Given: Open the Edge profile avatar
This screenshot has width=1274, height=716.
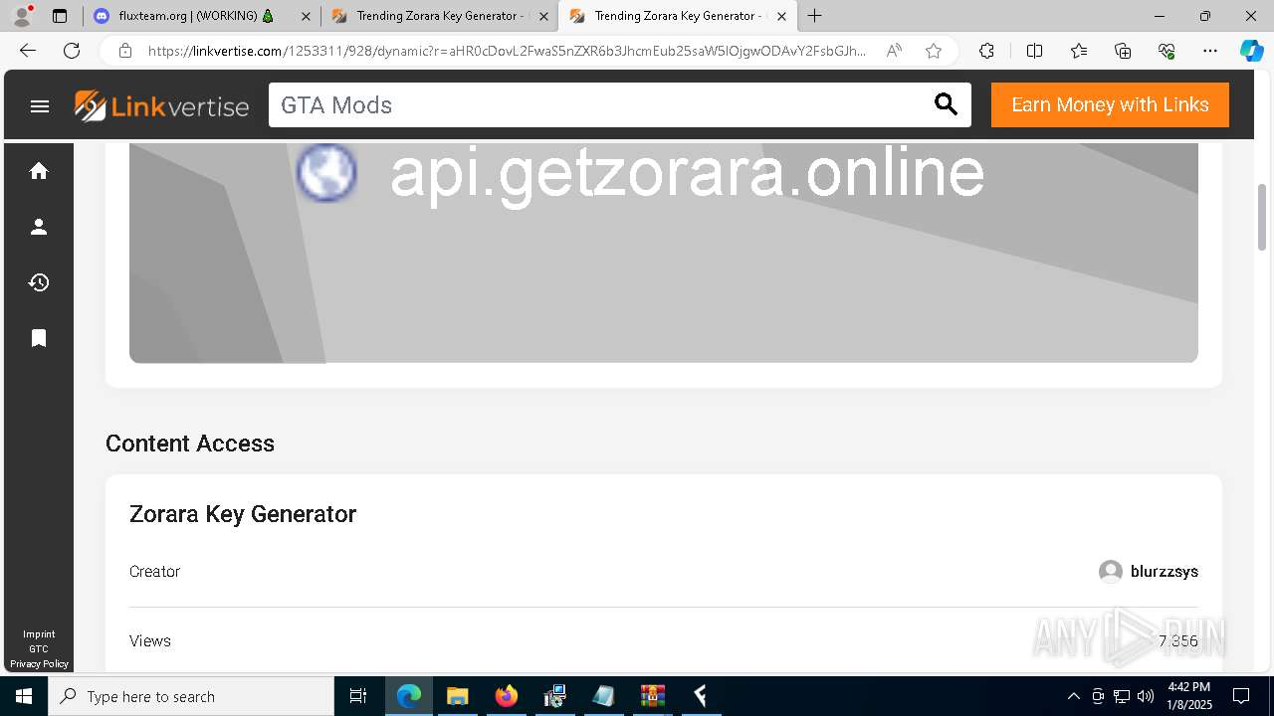Looking at the screenshot, I should pyautogui.click(x=22, y=16).
